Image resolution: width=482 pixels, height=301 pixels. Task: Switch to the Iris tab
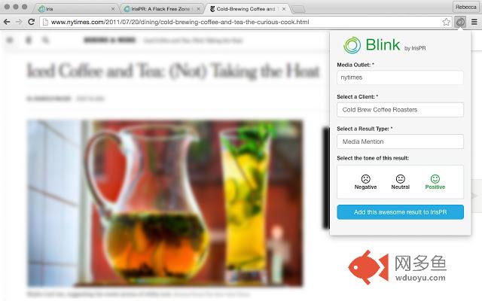click(x=75, y=9)
